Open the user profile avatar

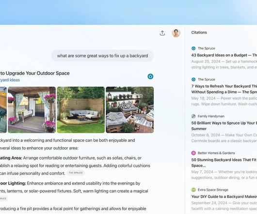(x=176, y=33)
